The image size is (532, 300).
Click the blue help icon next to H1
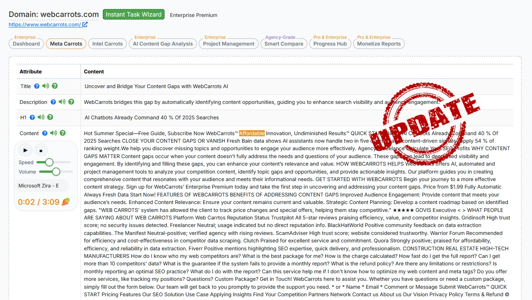32,117
